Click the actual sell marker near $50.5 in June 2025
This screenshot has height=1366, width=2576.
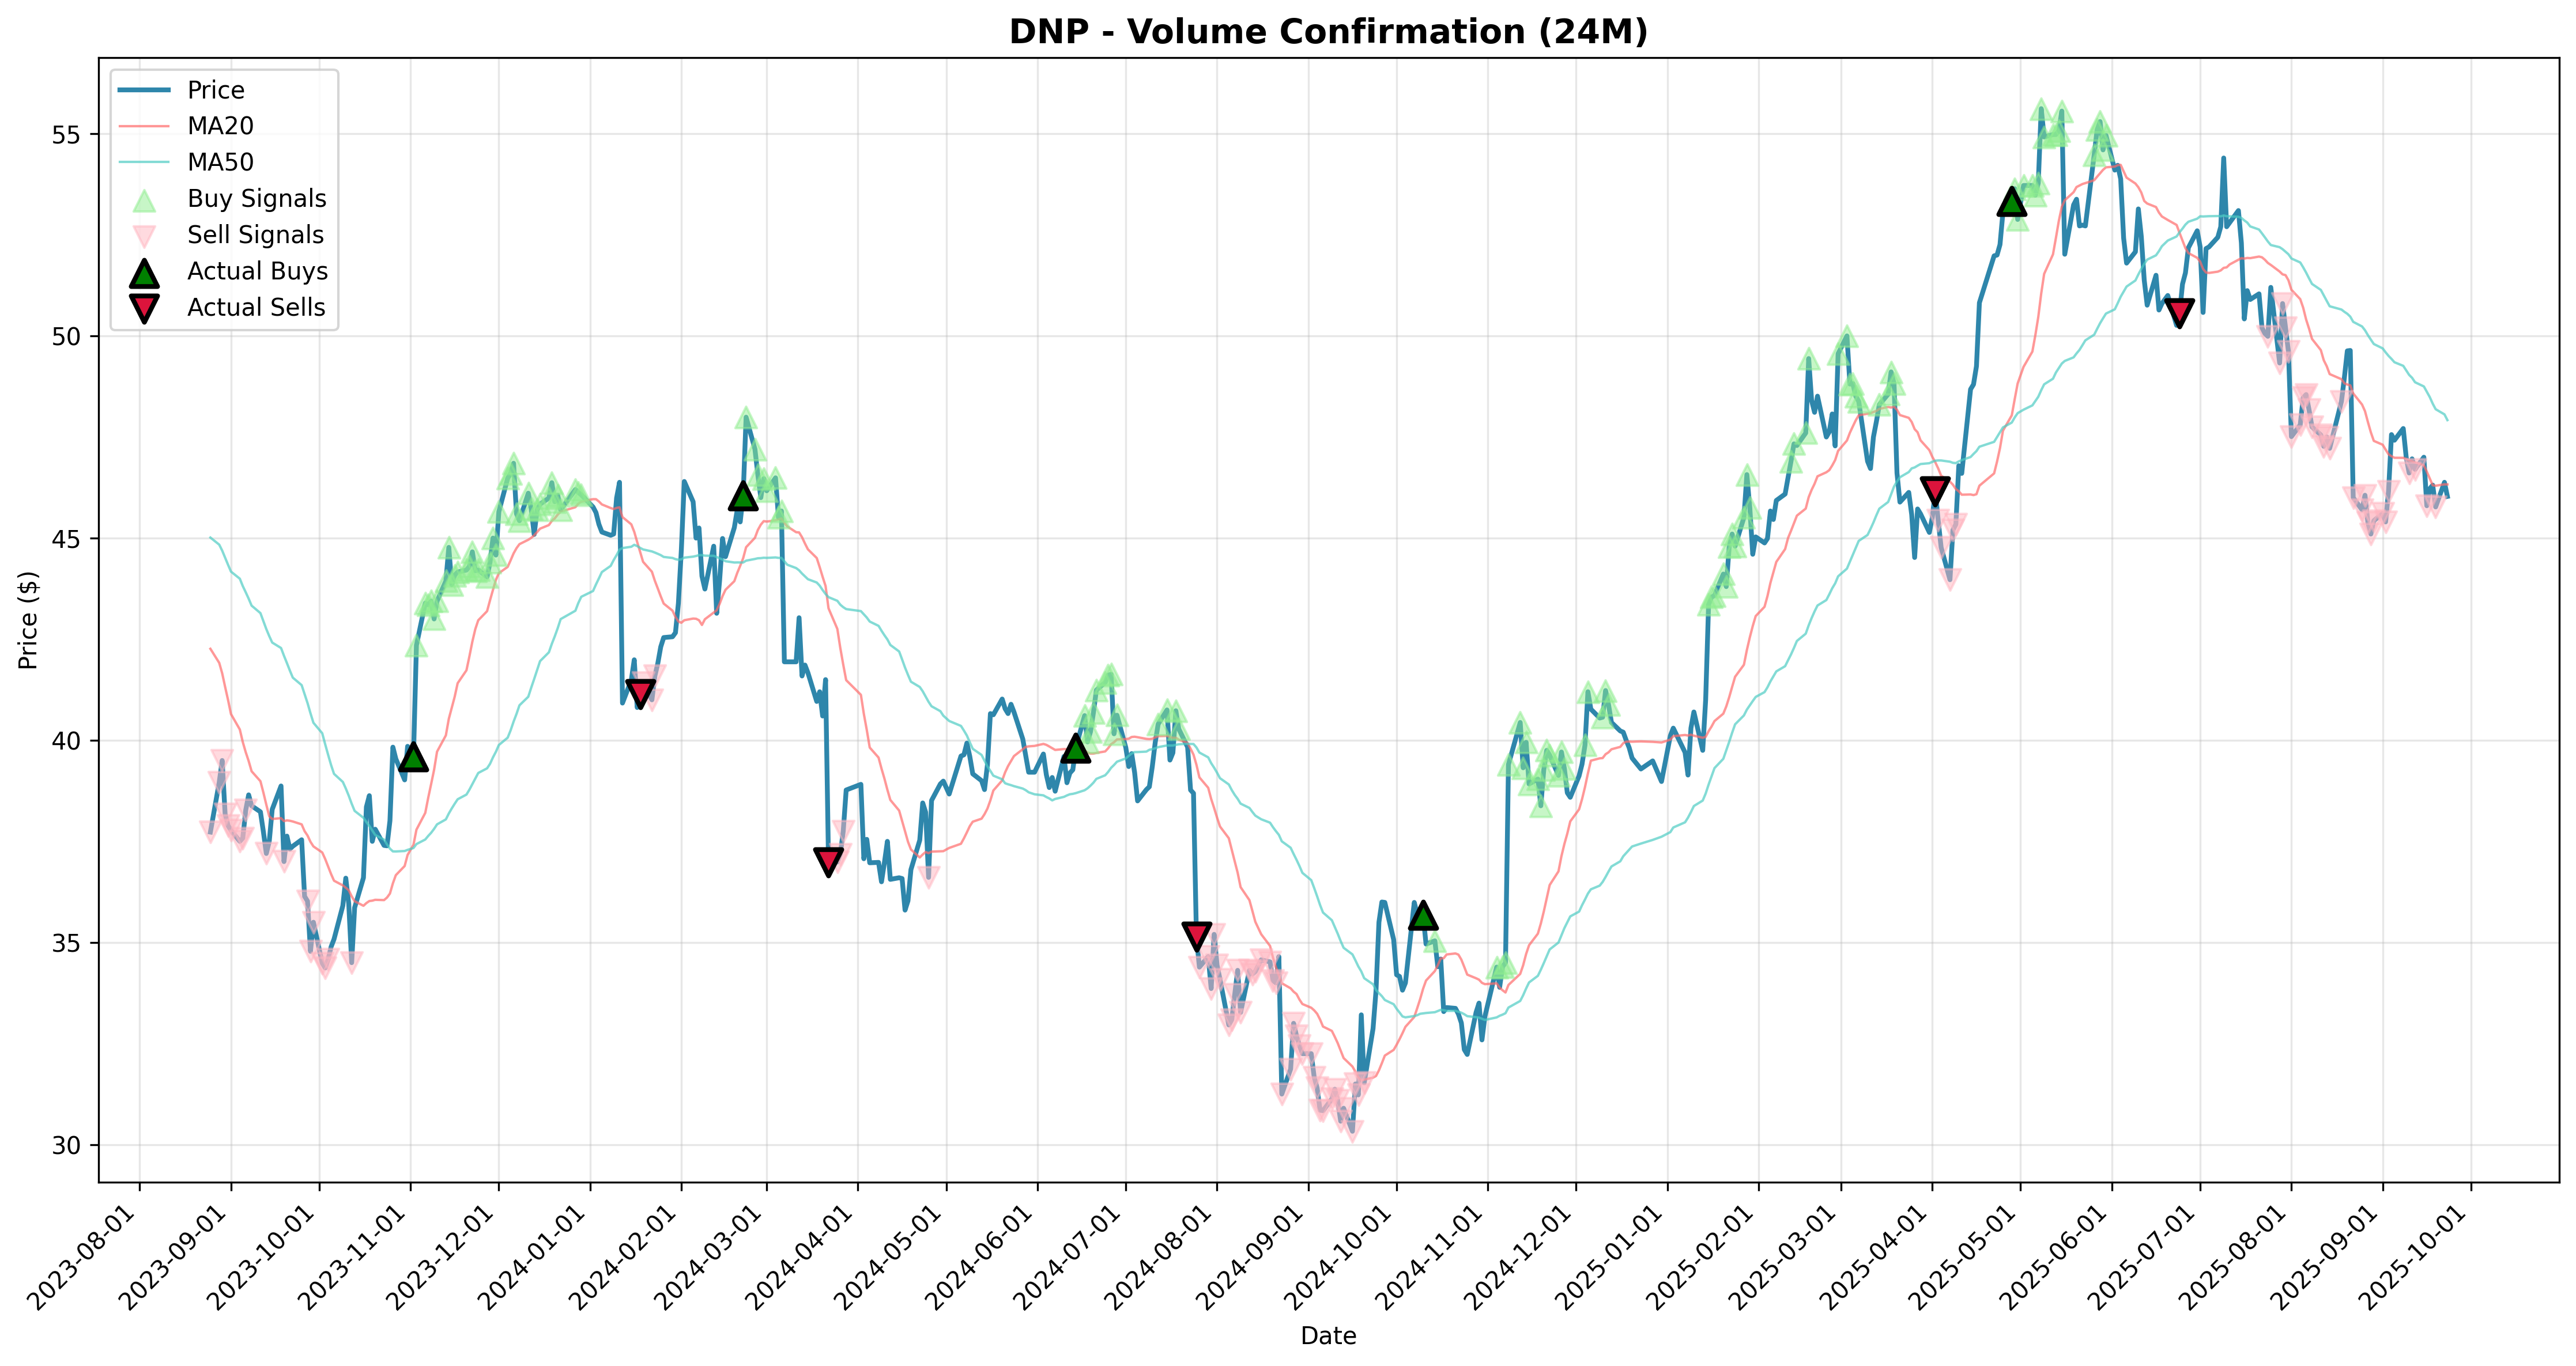[x=2180, y=313]
